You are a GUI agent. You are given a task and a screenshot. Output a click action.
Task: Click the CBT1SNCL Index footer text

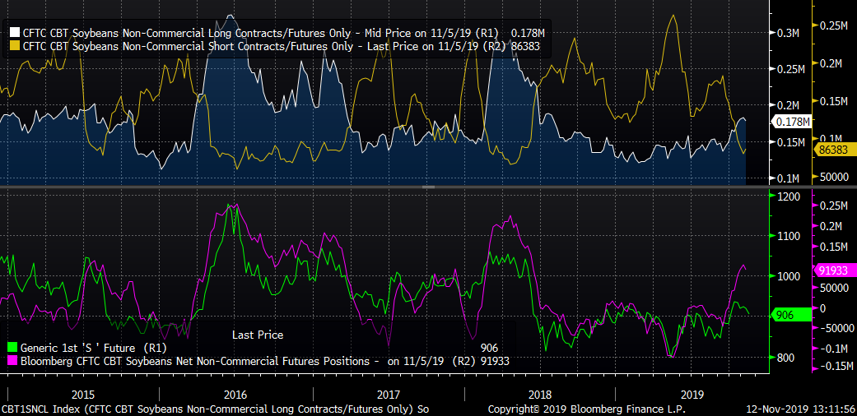[214, 409]
